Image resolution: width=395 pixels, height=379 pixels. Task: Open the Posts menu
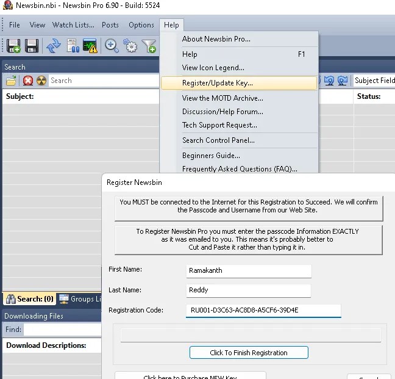(x=110, y=25)
